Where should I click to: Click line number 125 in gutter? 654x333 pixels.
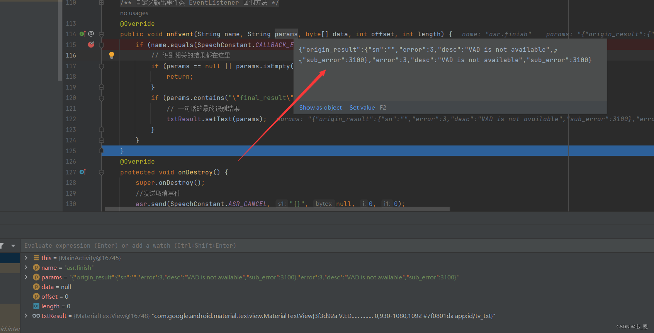coord(71,151)
